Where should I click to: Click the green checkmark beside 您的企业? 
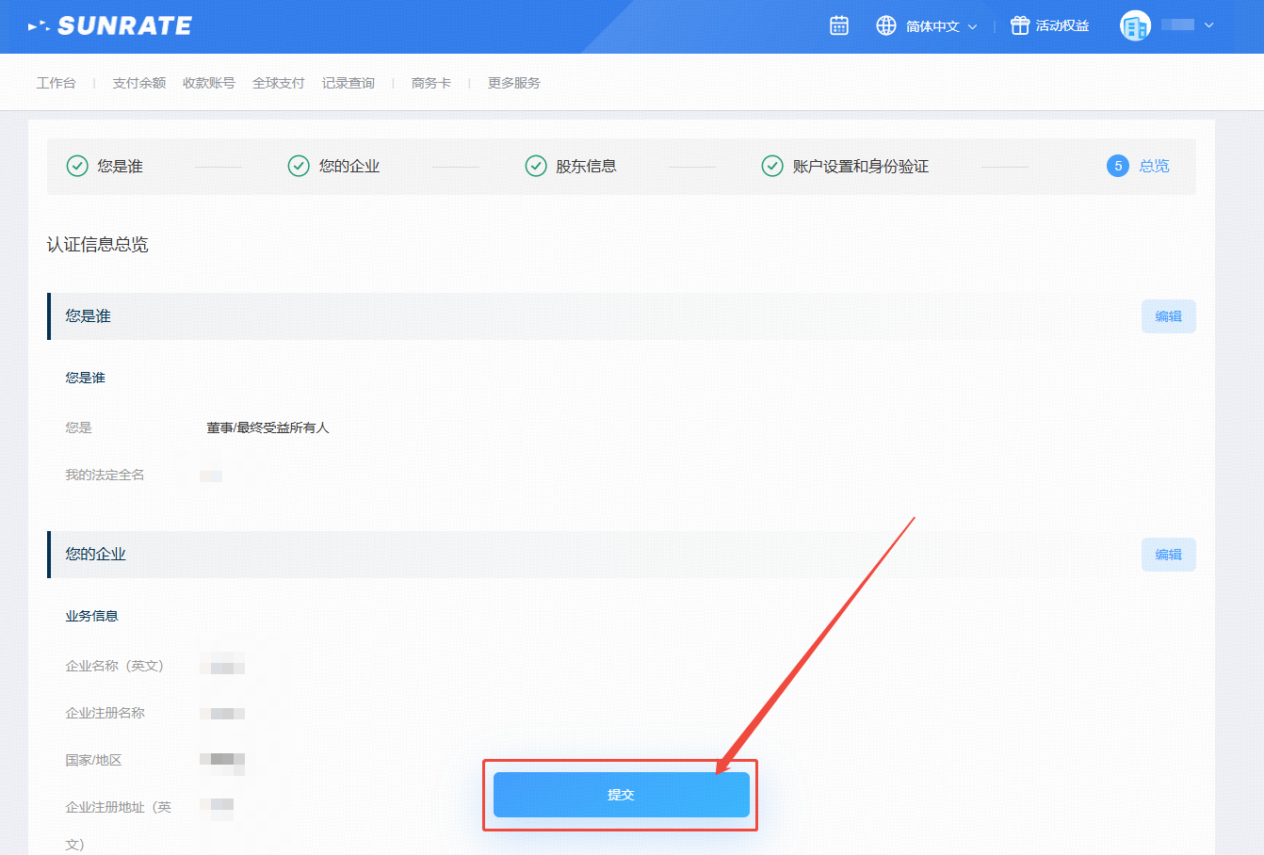pos(299,167)
